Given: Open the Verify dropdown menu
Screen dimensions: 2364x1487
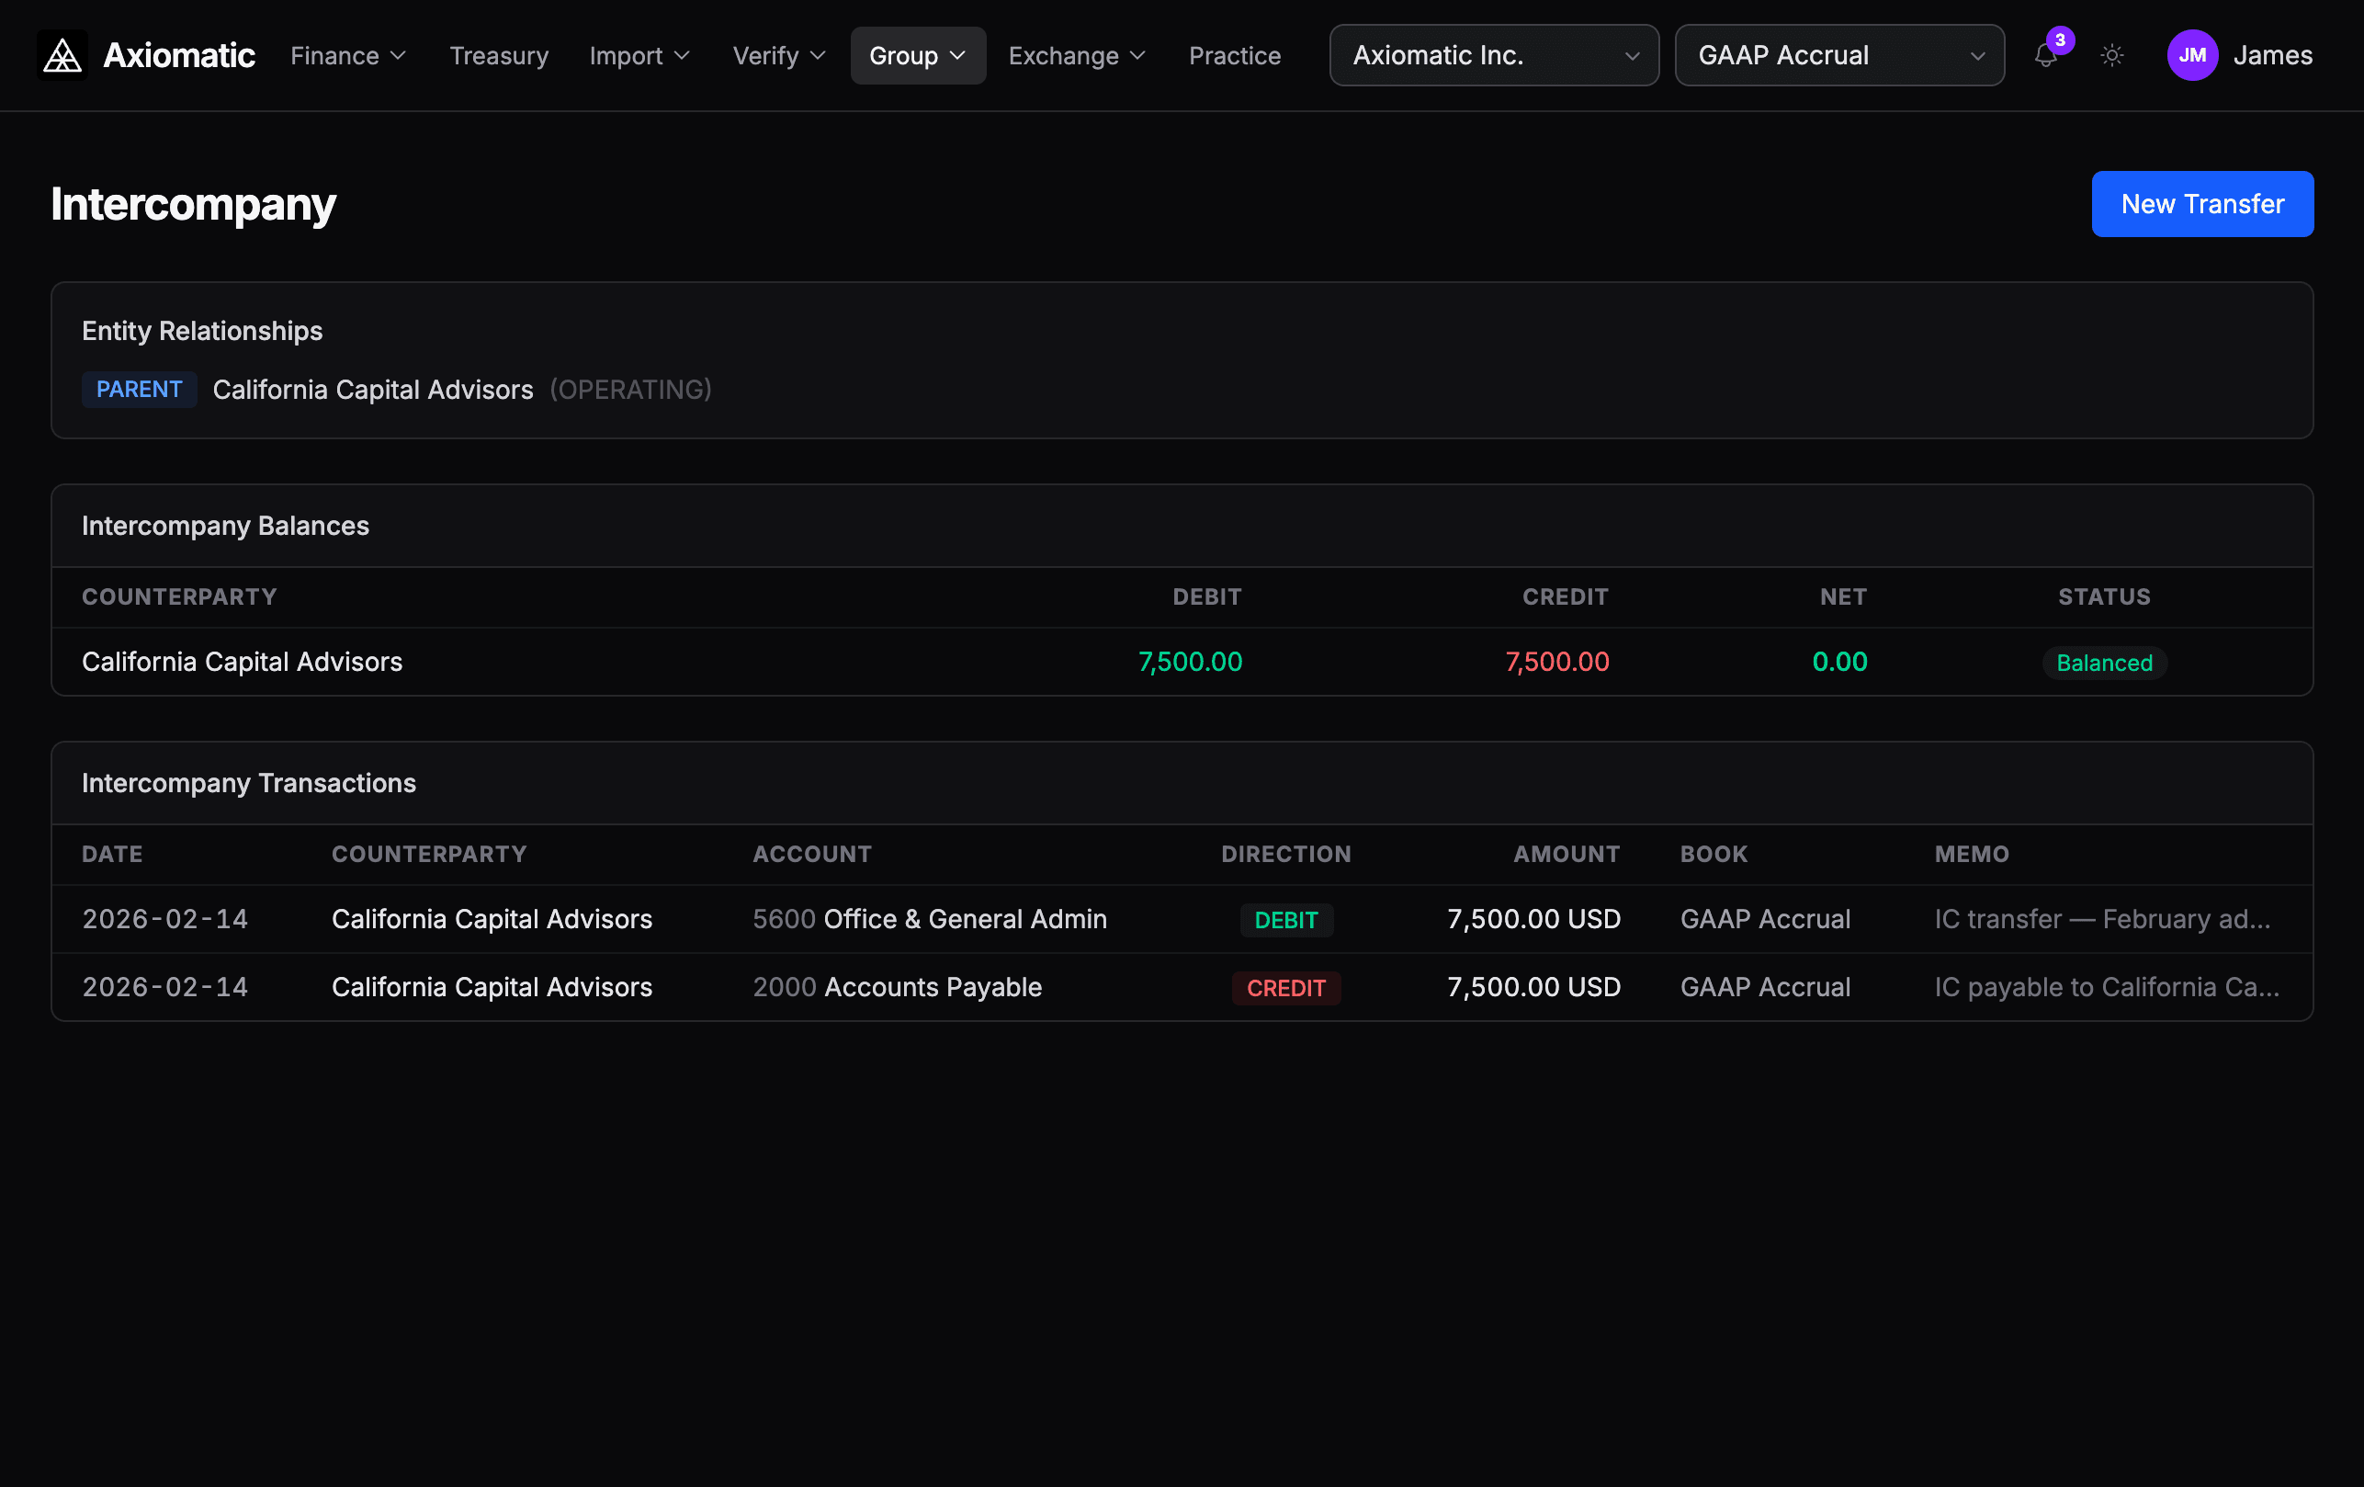Looking at the screenshot, I should click(x=778, y=56).
